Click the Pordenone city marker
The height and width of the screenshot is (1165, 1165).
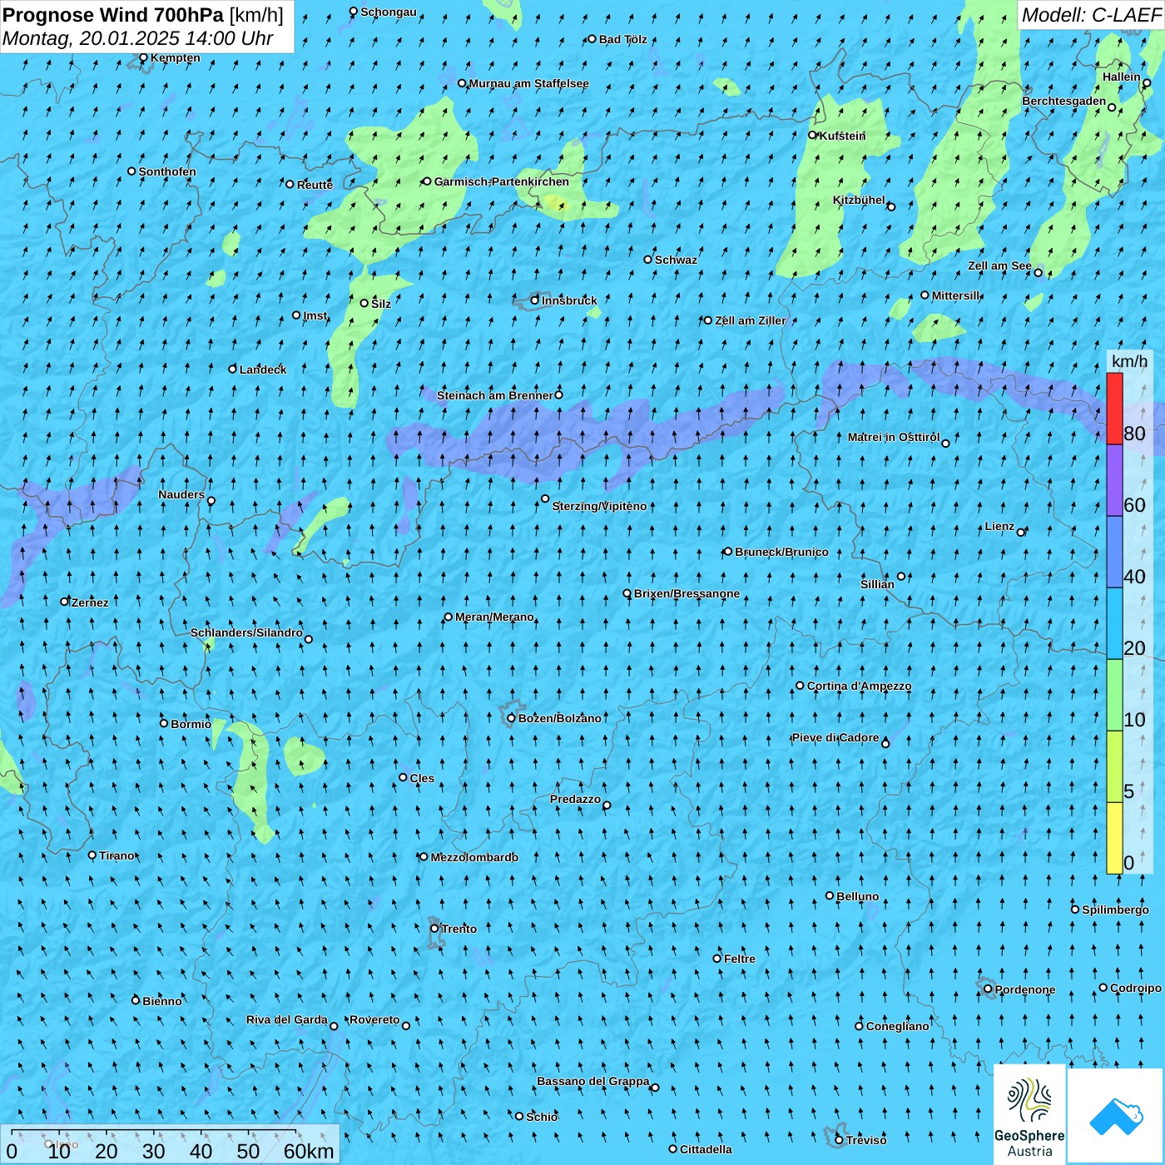[988, 989]
